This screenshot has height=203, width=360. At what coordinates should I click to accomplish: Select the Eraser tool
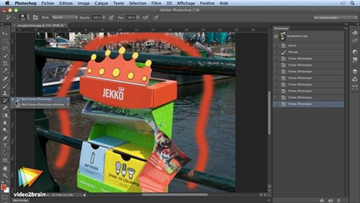5,108
